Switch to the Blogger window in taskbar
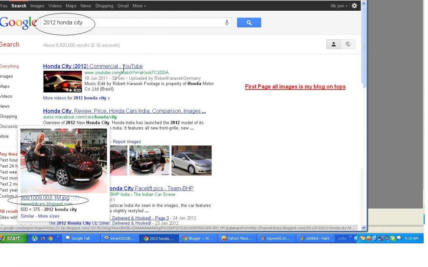This screenshot has width=428, height=267. pos(198,238)
